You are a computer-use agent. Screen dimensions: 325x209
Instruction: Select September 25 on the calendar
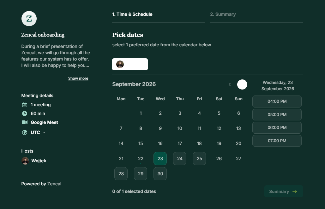199,159
